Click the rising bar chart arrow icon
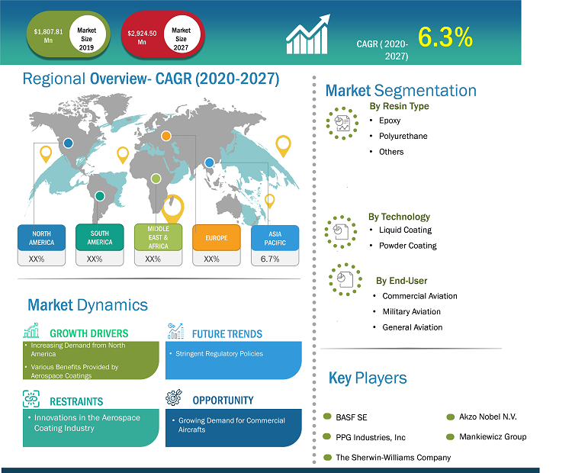 307,34
